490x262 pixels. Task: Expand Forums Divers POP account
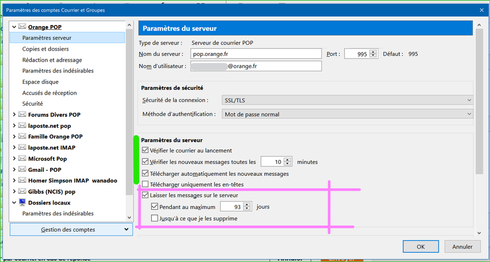14,115
